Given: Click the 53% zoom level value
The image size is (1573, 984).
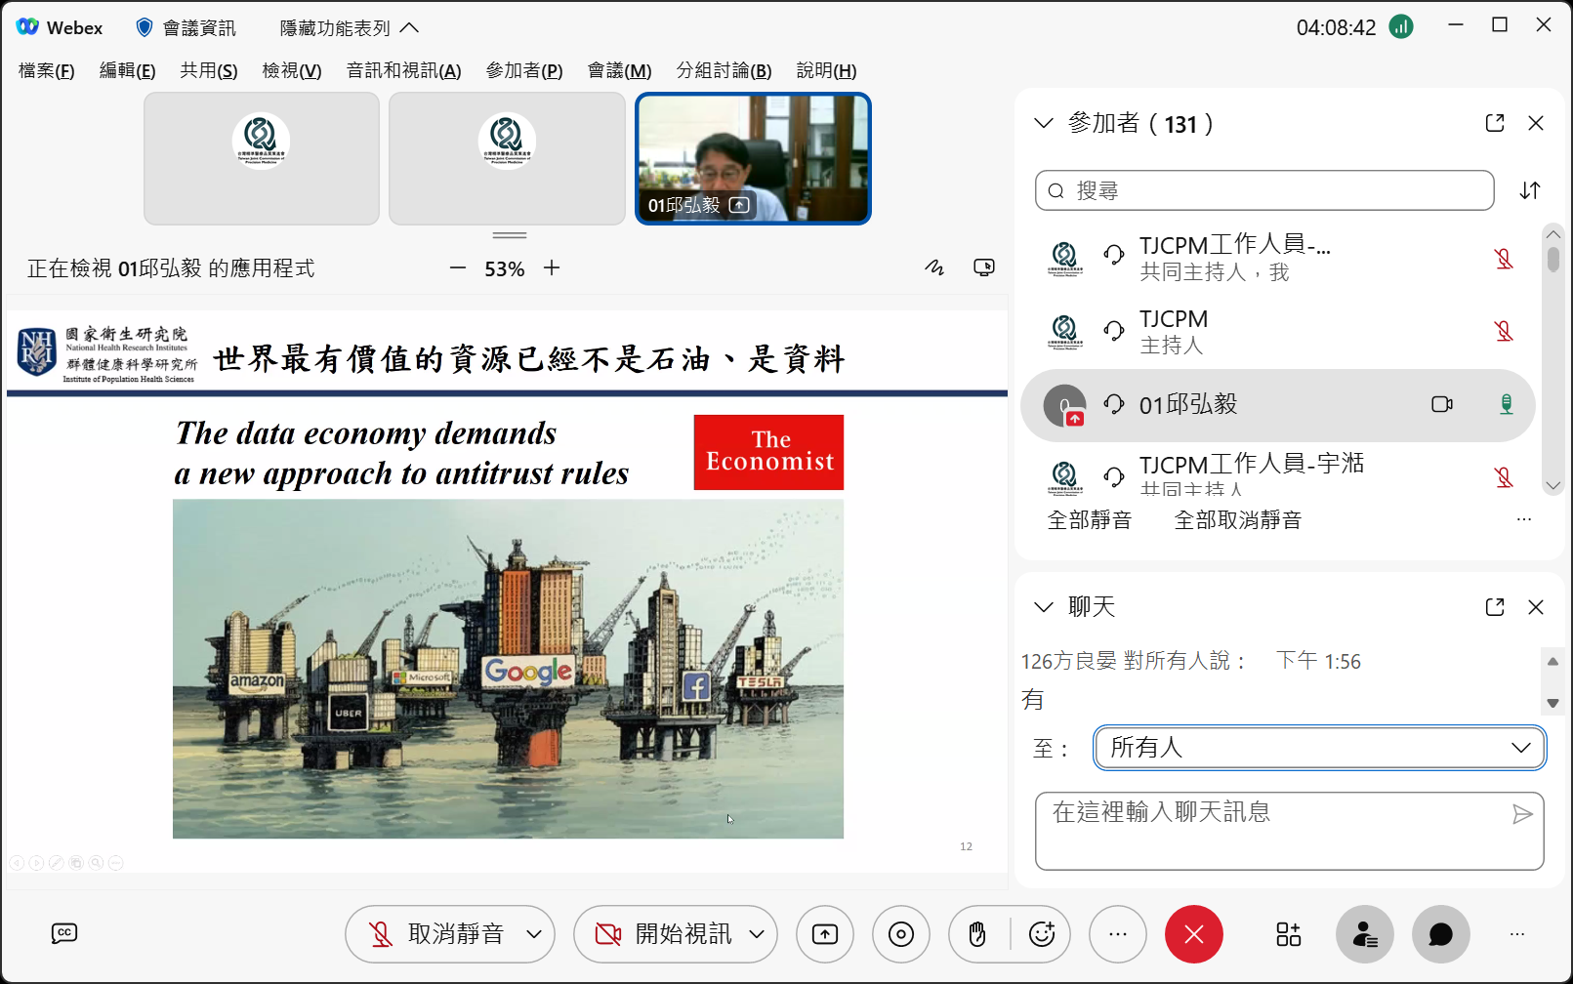Looking at the screenshot, I should click(505, 268).
